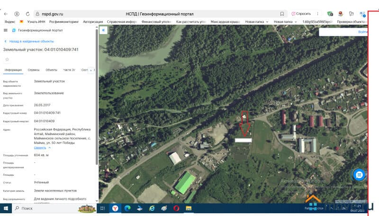Click the blue bird app icon on taskbar

tap(140, 208)
